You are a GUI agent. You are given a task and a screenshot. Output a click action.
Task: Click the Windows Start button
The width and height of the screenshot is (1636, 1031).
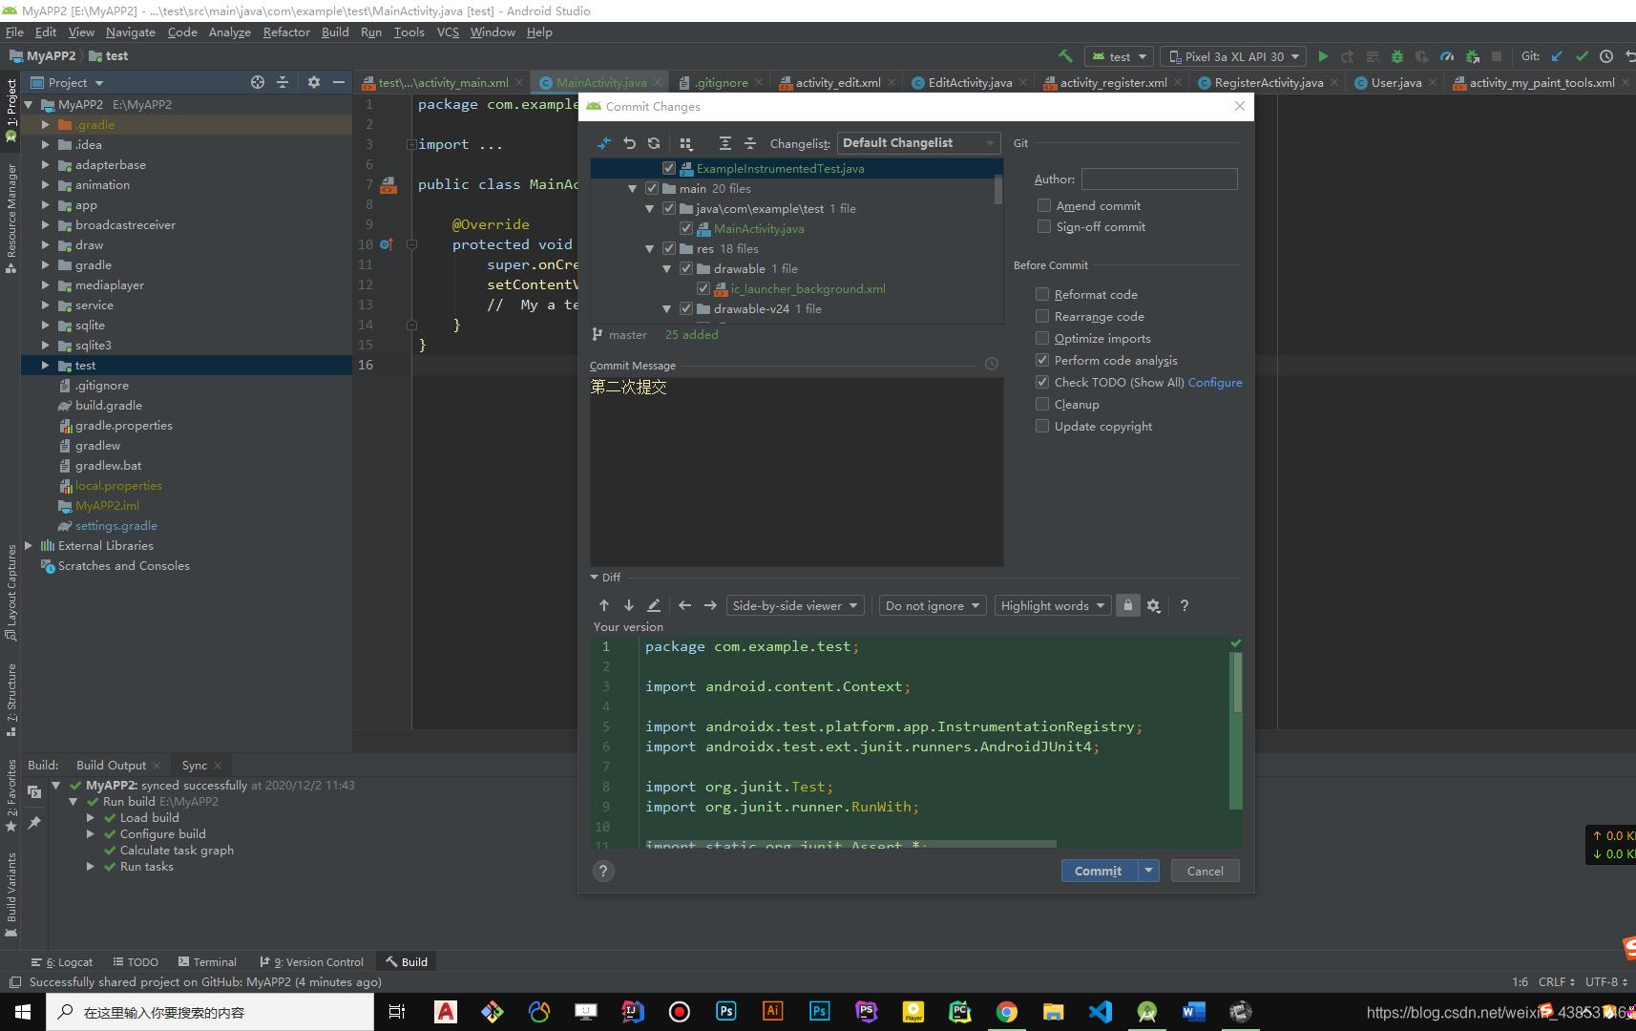23,1012
